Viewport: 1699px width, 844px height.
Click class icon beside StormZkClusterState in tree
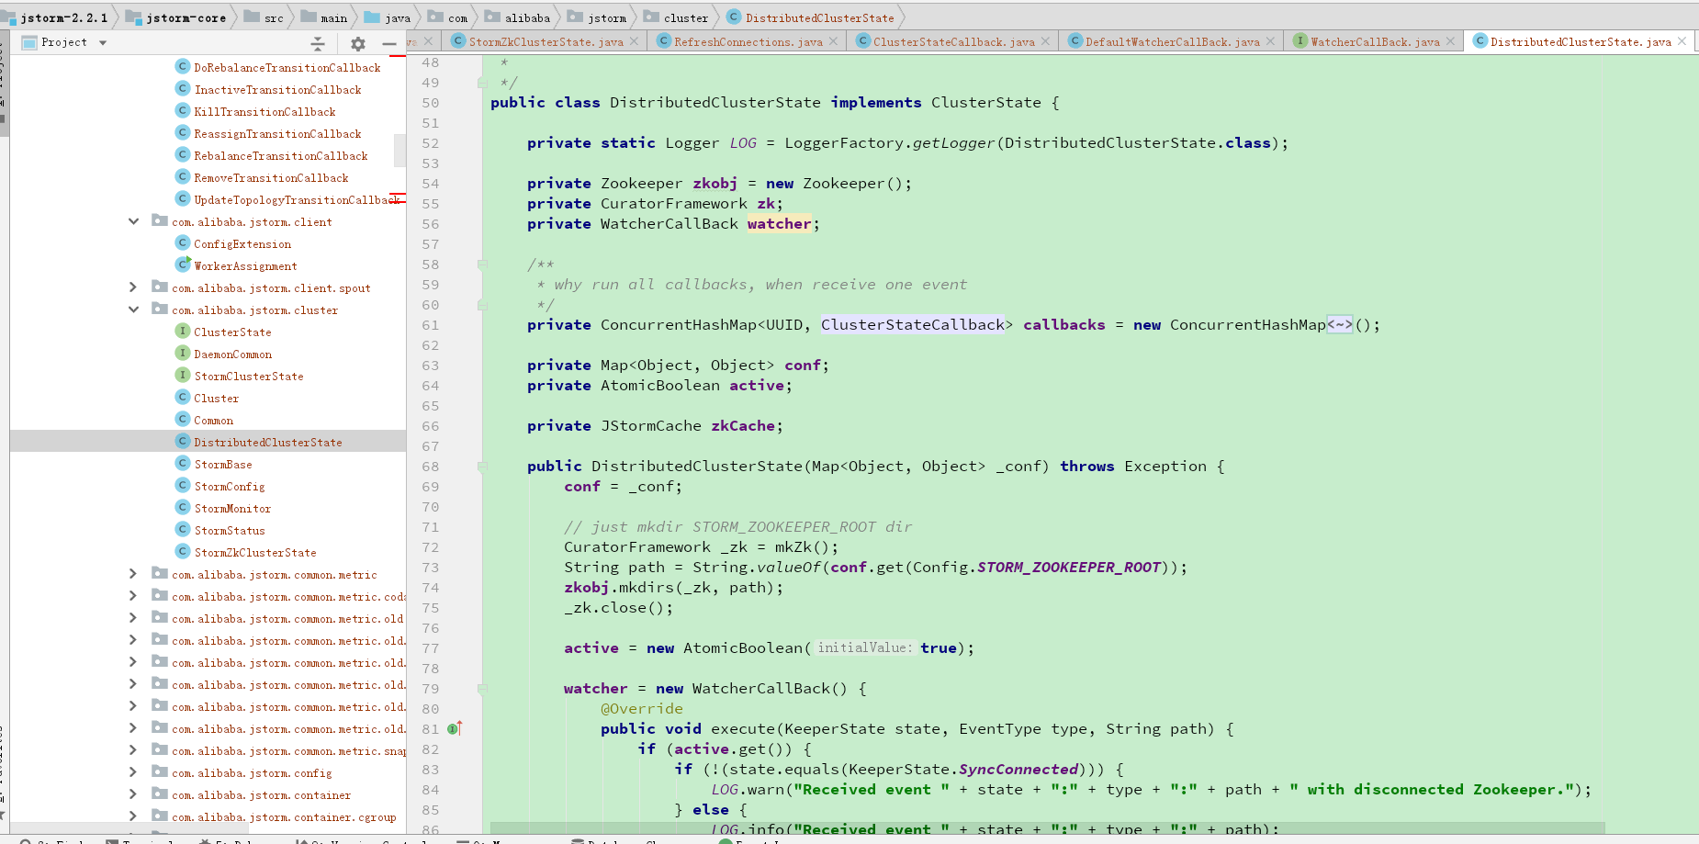tap(183, 552)
